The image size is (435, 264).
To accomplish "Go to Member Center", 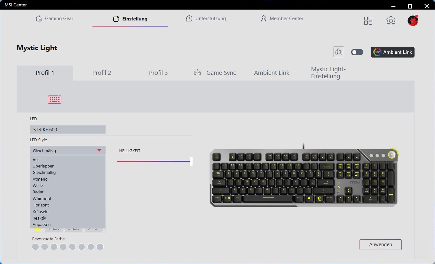I will point(282,19).
